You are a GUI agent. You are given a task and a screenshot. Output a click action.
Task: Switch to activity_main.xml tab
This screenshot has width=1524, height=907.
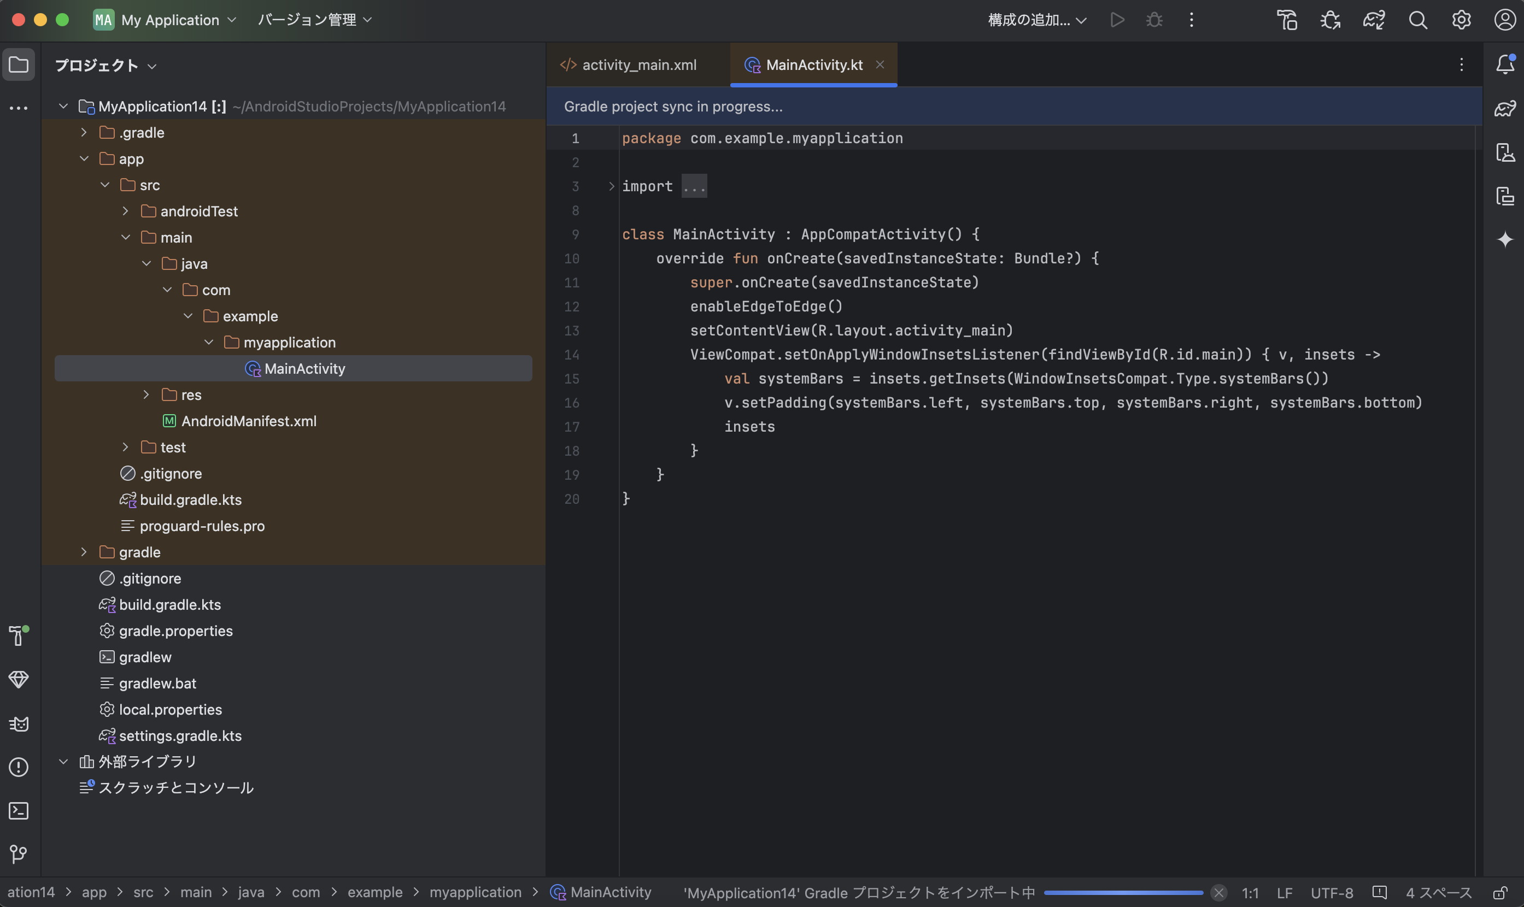click(x=638, y=65)
